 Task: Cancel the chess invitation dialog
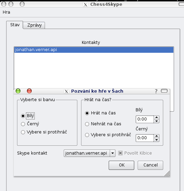(150, 165)
